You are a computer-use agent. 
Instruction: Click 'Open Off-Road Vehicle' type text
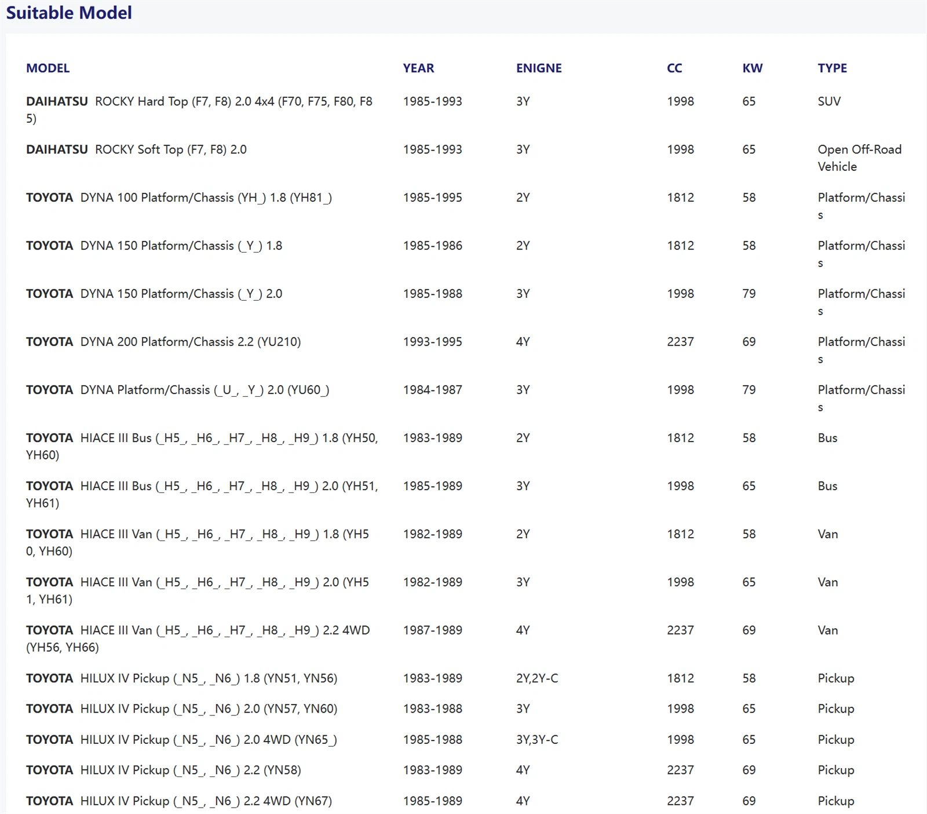click(860, 158)
